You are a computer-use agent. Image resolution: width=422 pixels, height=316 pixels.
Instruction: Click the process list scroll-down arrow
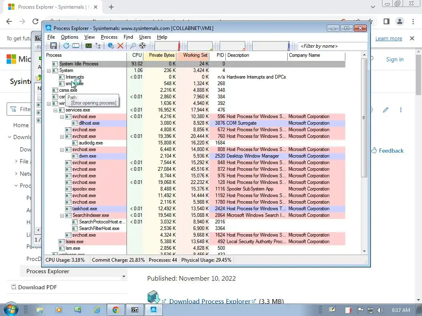(x=364, y=251)
